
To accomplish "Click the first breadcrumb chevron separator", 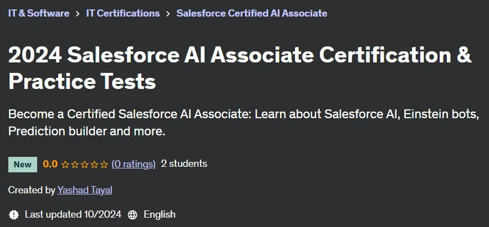I will (x=78, y=14).
